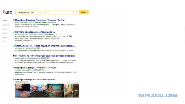Open search settings icon beside the clear button
185x104 pixels.
[77, 12]
